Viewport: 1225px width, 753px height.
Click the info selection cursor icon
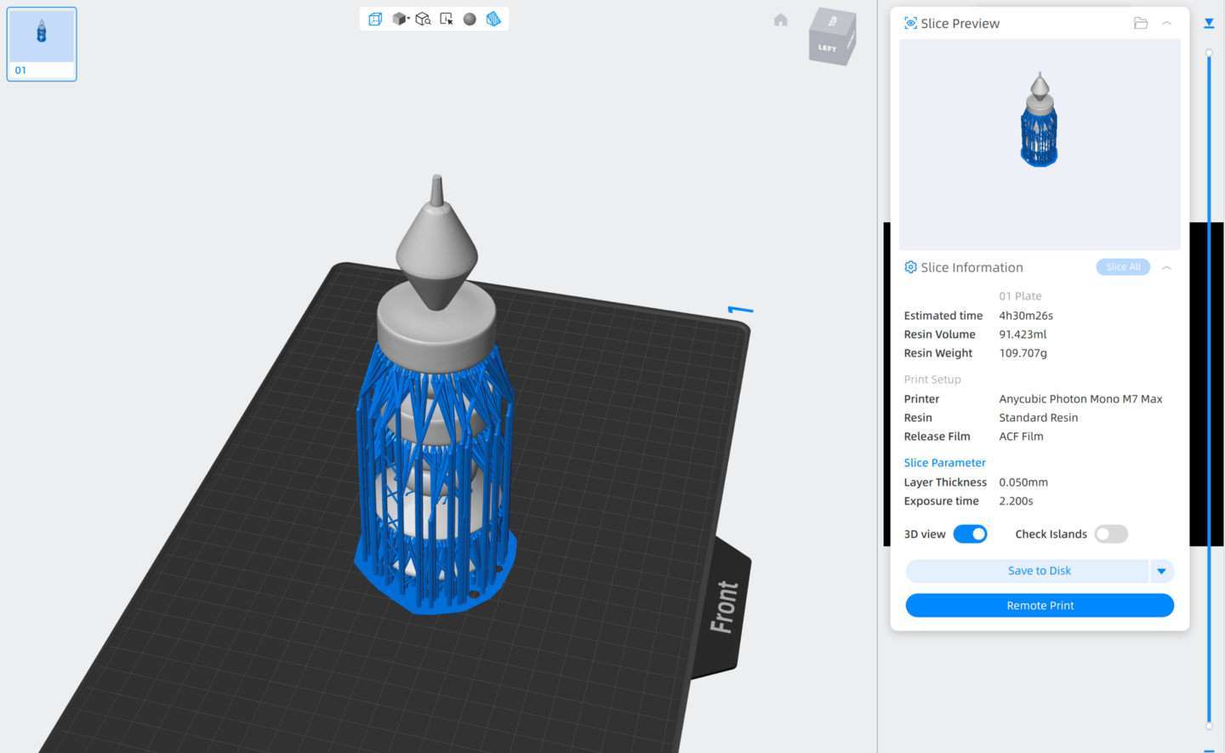447,19
